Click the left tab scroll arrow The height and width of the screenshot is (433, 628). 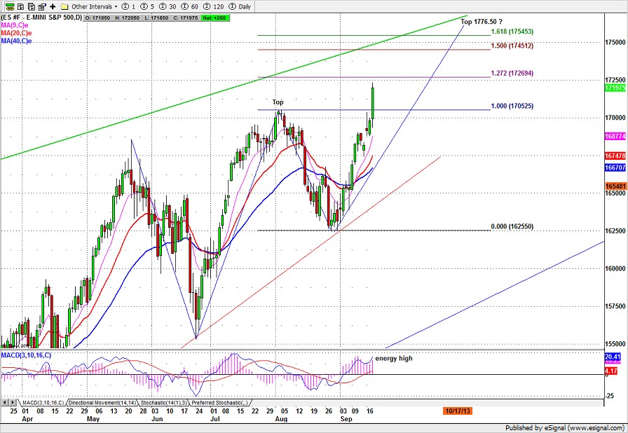coord(6,403)
